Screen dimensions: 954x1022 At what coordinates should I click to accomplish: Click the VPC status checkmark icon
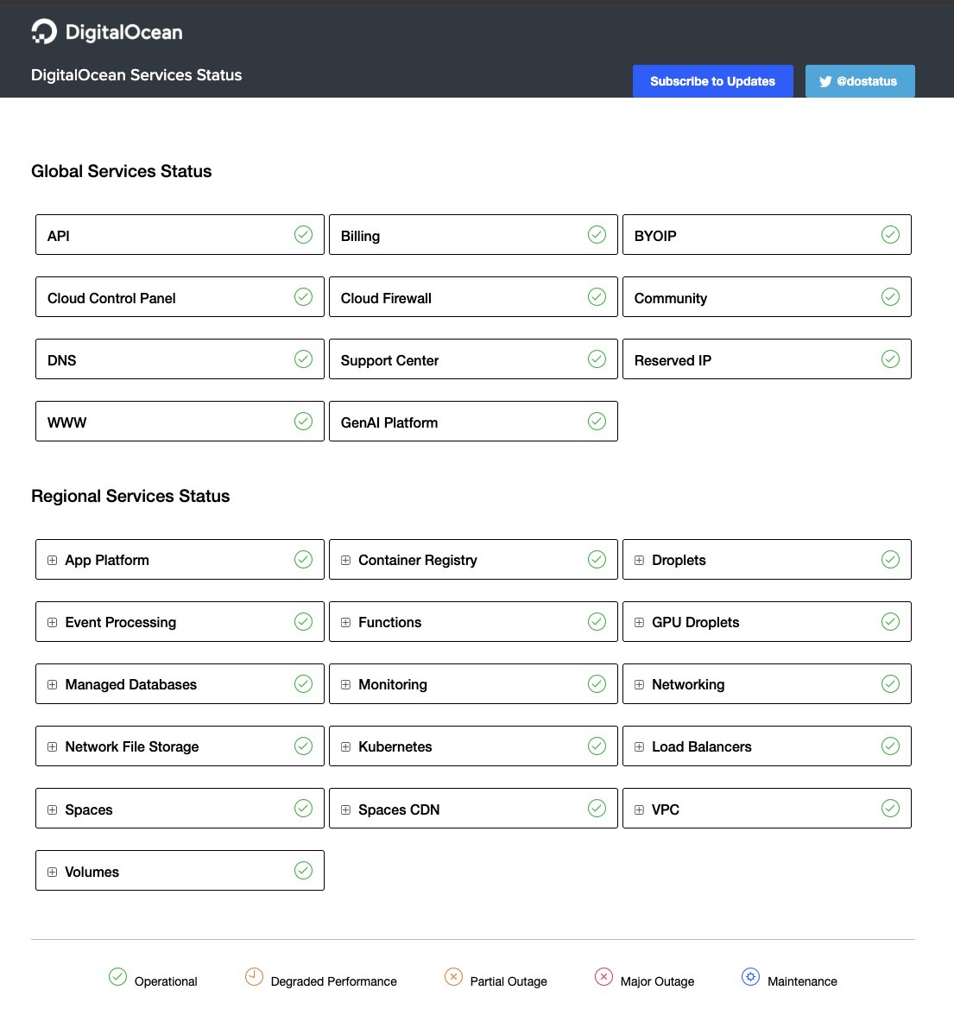click(891, 809)
